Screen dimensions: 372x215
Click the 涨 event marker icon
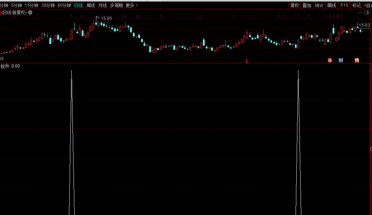[x=330, y=60]
